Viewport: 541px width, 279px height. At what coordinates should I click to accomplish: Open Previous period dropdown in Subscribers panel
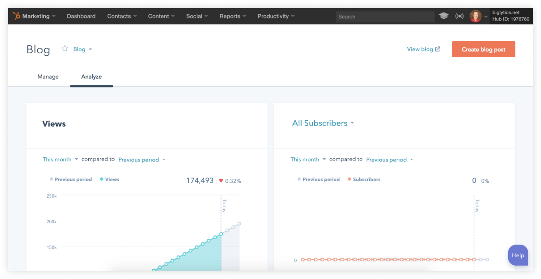click(x=389, y=160)
